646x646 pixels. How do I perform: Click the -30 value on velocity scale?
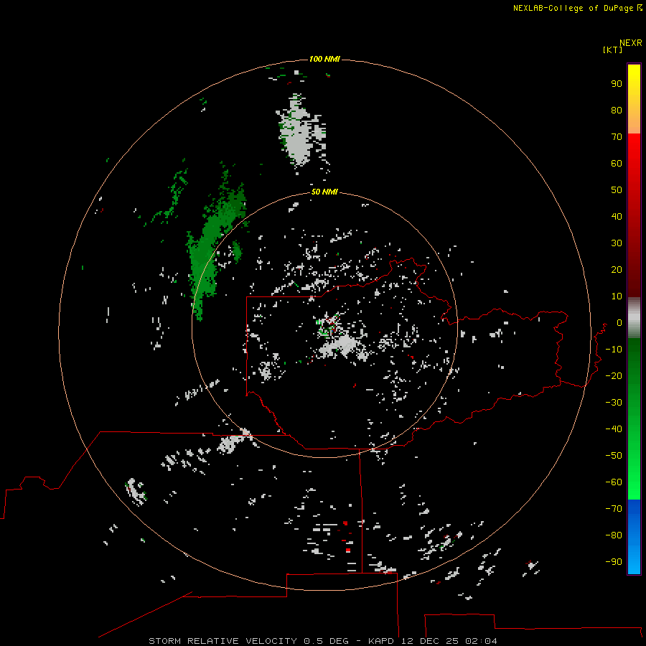coord(614,403)
